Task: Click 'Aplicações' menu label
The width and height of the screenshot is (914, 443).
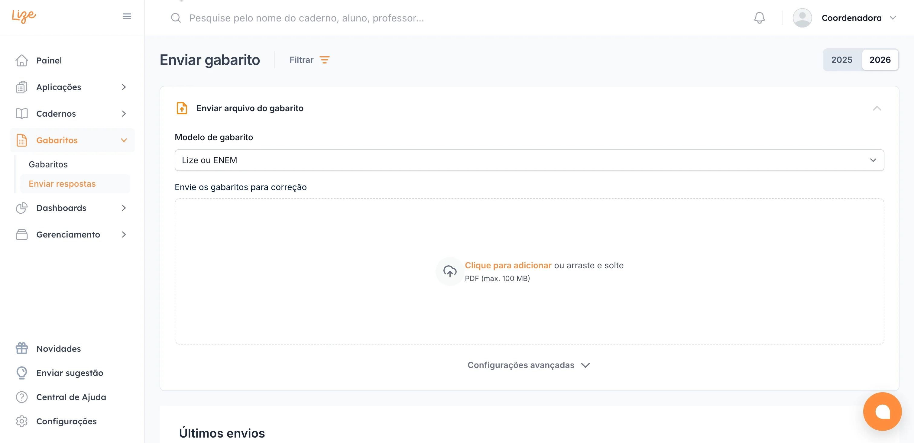Action: (59, 87)
